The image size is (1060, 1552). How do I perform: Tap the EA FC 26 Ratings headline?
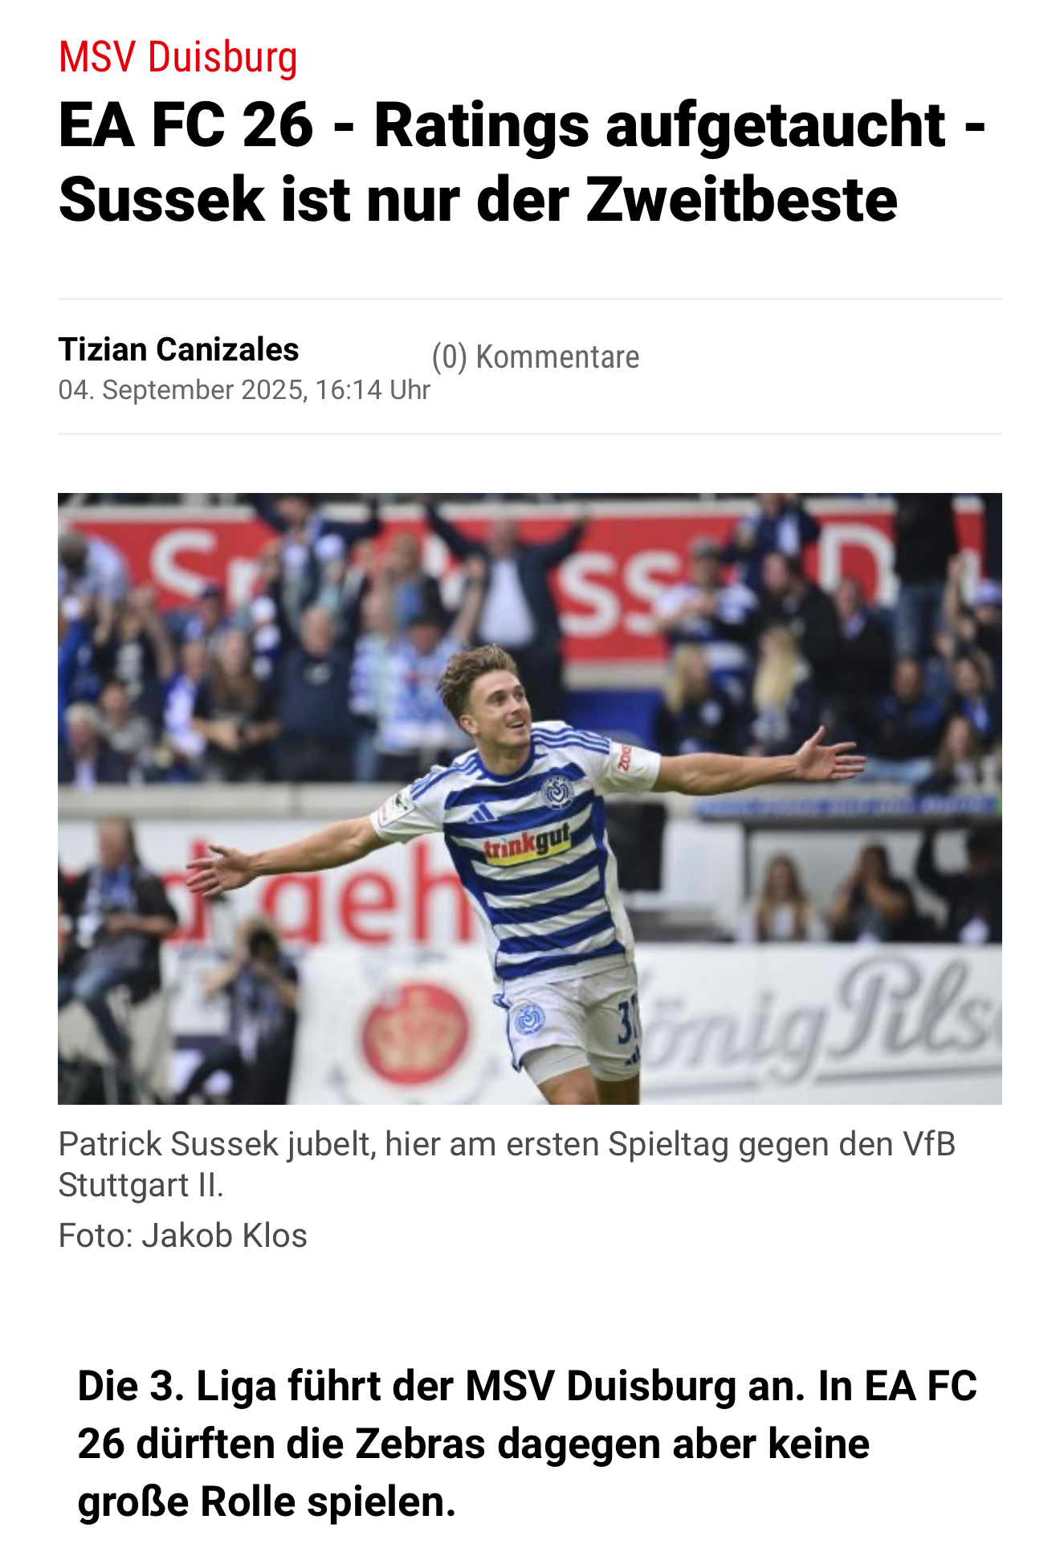pos(522,162)
